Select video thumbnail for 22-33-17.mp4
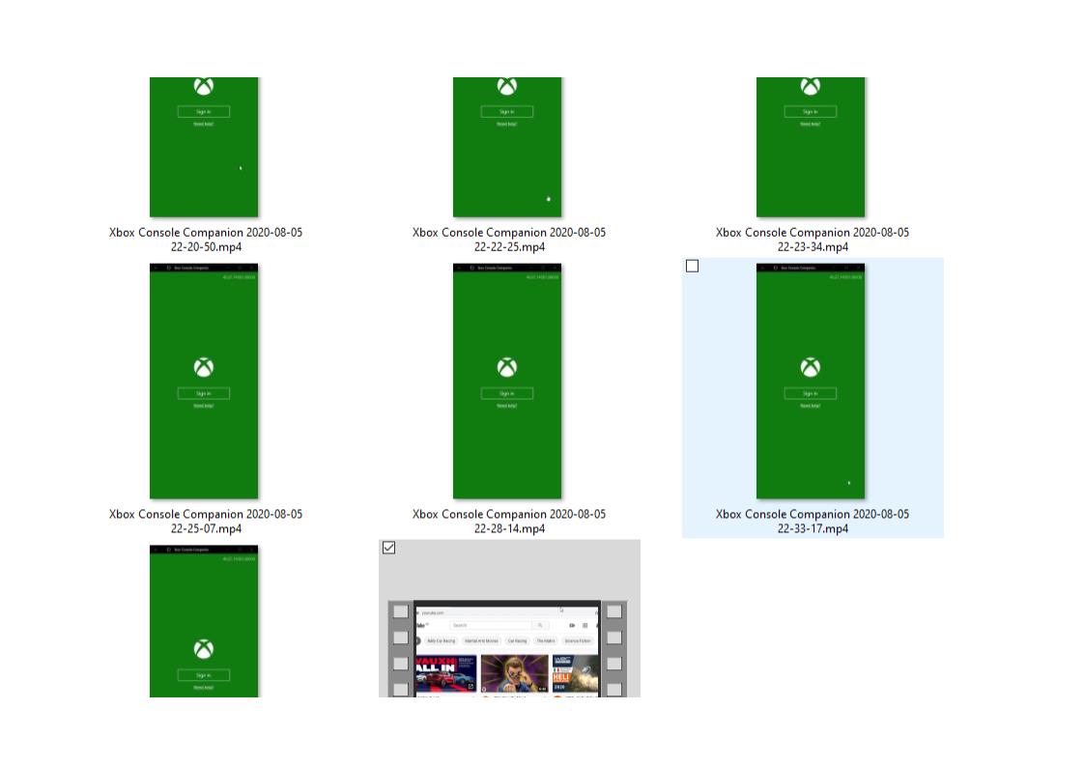The image size is (1084, 766). pyautogui.click(x=811, y=381)
